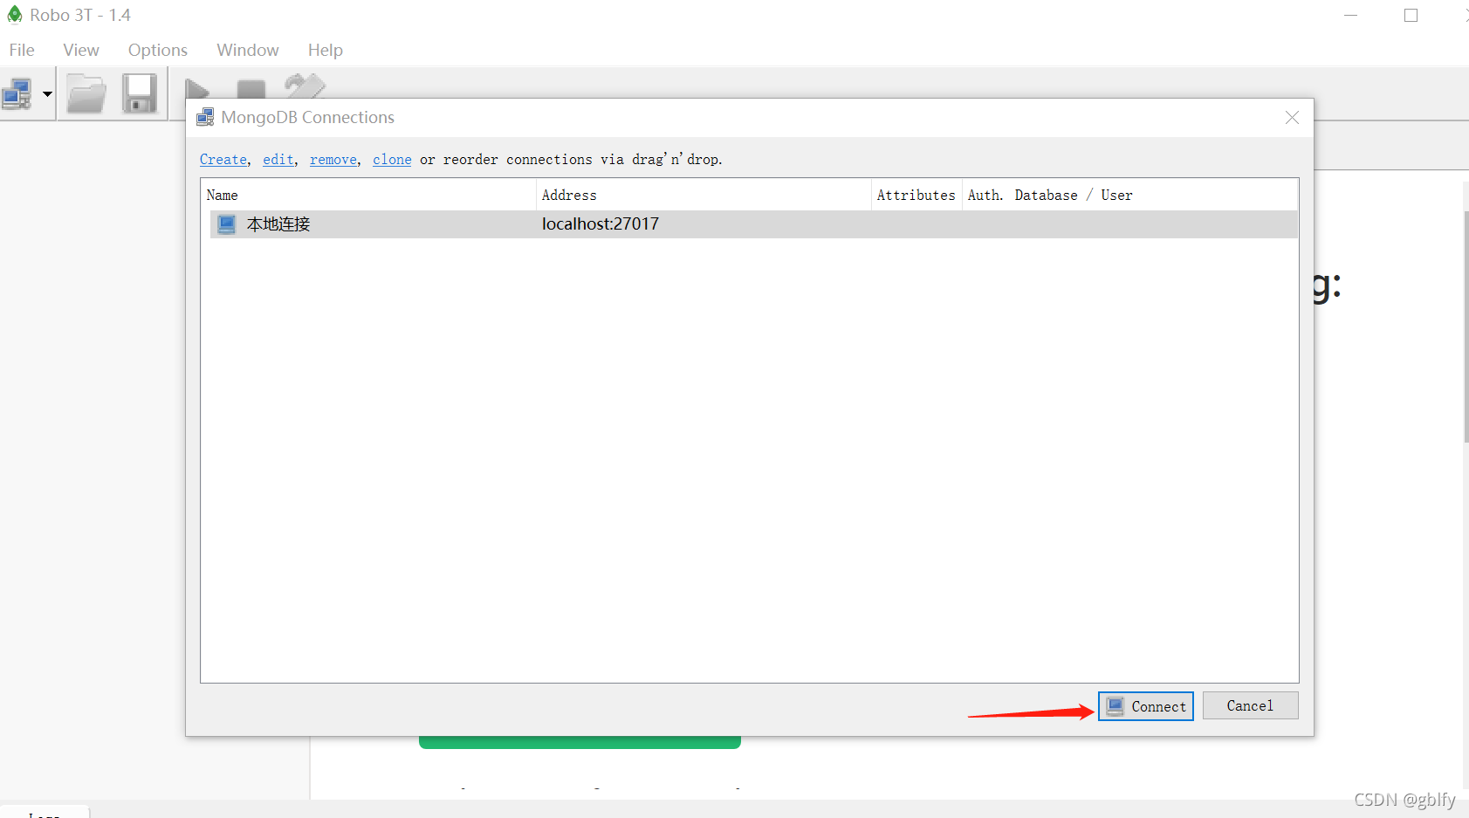Open the connect icon's dropdown arrow
1469x818 pixels.
tap(47, 93)
